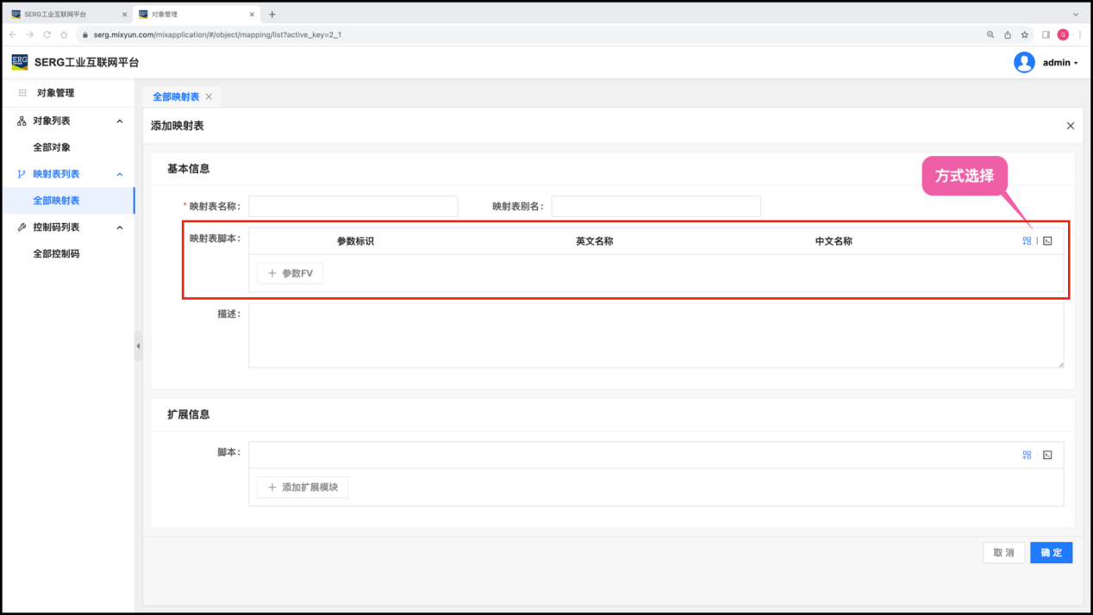This screenshot has height=615, width=1093.
Task: Click the 映射表名称 input field
Action: click(353, 206)
